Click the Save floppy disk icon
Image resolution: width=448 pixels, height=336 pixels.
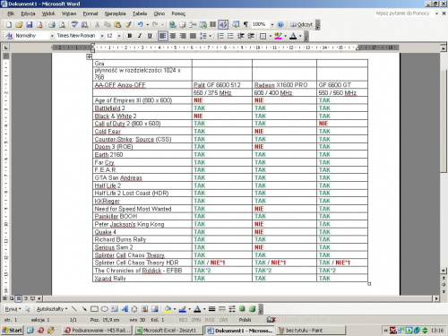point(30,25)
